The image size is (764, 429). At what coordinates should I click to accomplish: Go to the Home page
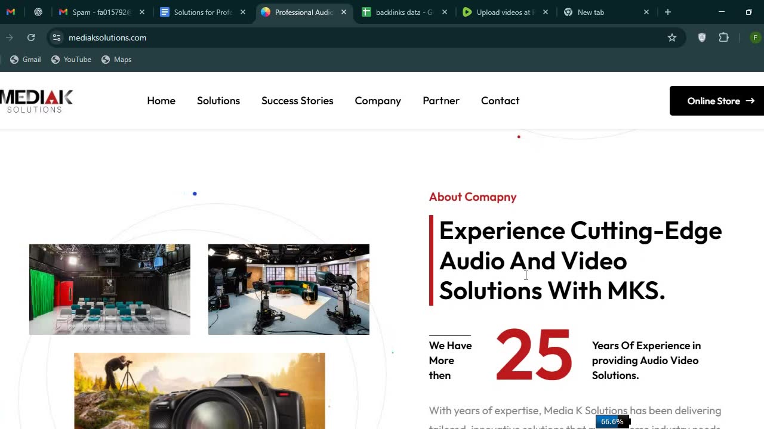[x=161, y=101]
